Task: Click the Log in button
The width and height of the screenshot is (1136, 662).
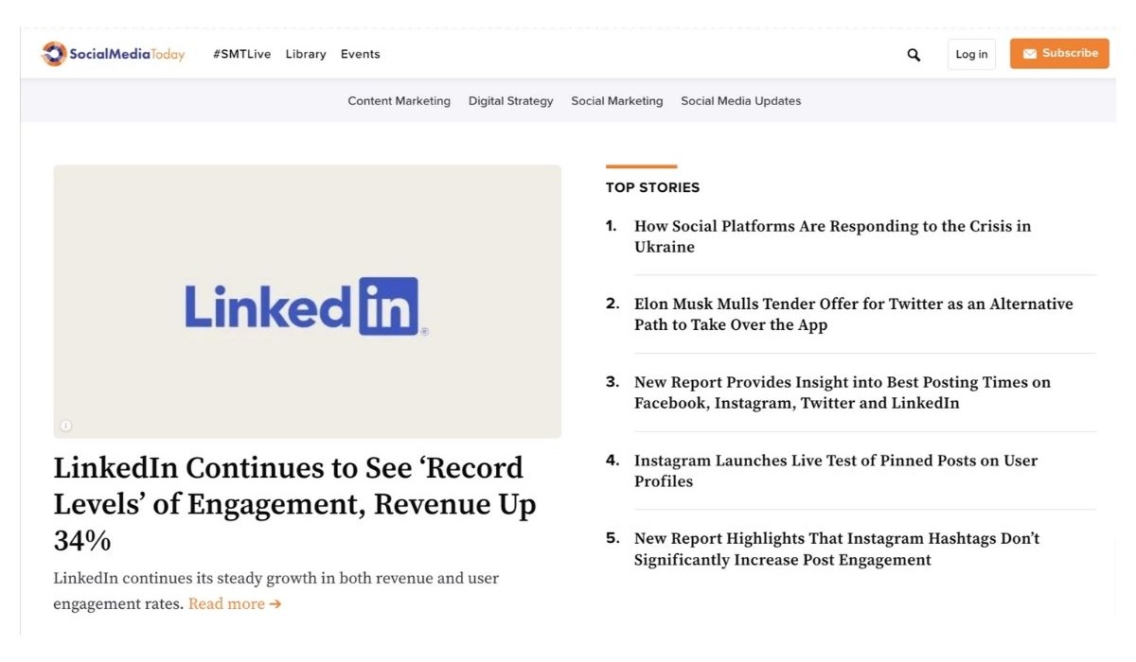Action: (x=971, y=54)
